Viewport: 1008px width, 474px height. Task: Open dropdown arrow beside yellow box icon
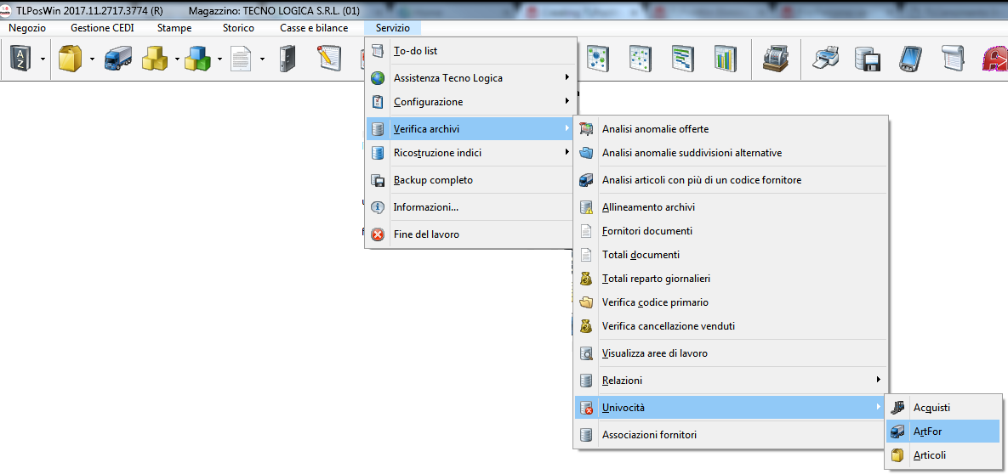92,59
